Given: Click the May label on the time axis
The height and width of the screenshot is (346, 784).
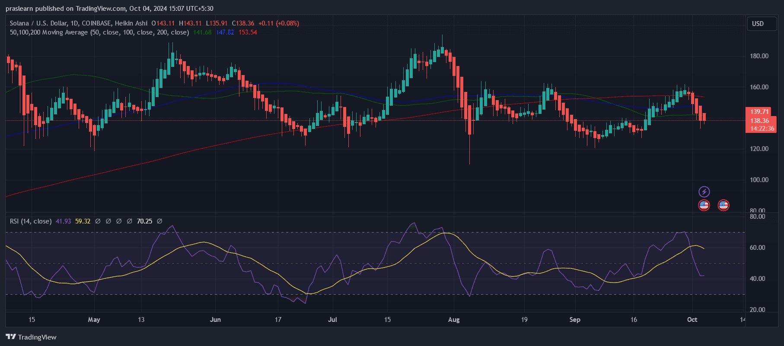Looking at the screenshot, I should [94, 320].
